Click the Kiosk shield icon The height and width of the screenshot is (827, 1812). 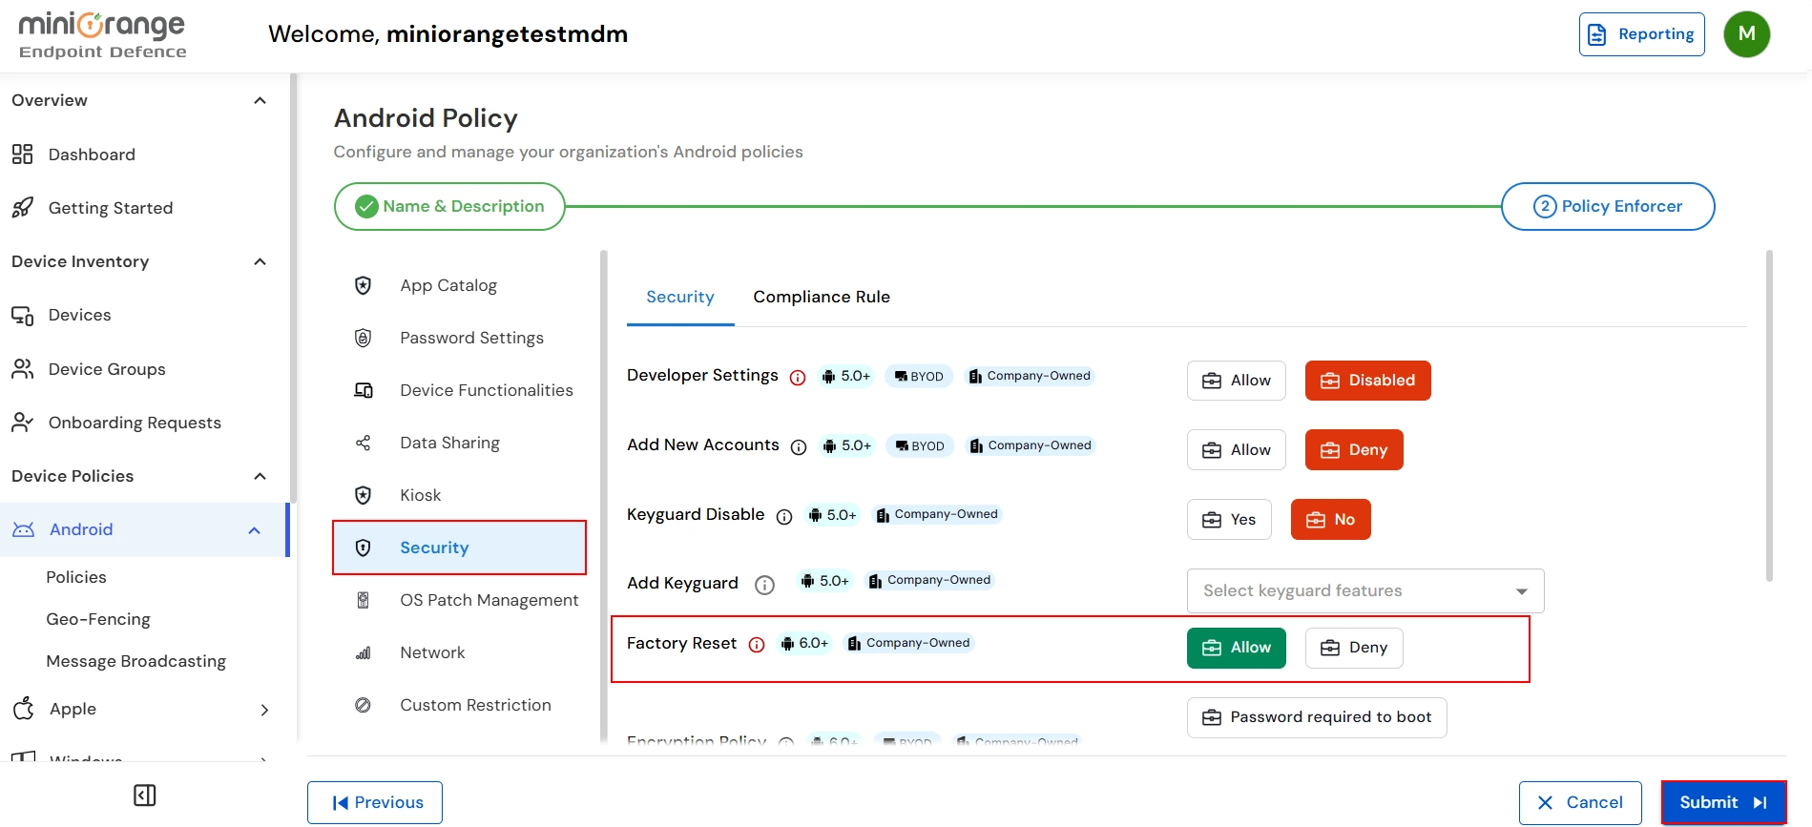[x=363, y=495]
